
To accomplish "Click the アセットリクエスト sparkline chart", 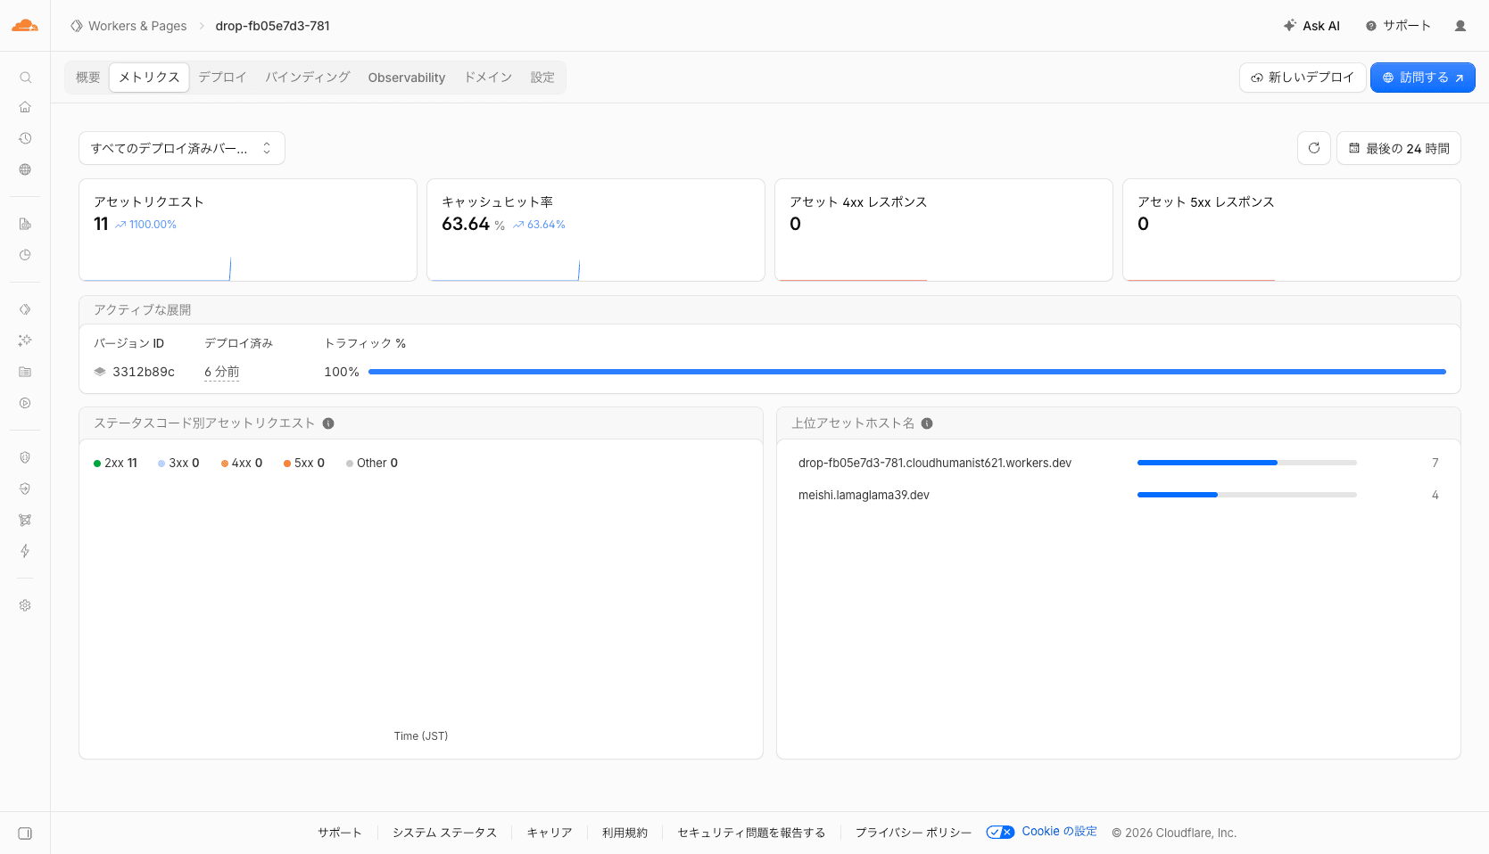I will point(157,269).
